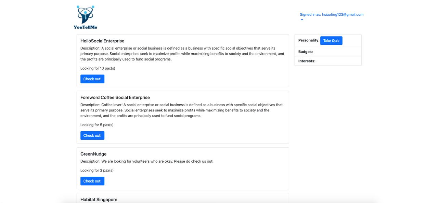The height and width of the screenshot is (203, 438).
Task: Click HelloSocialEnterprise description text
Action: pyautogui.click(x=182, y=54)
